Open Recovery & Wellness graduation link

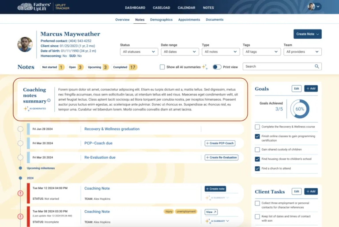click(112, 129)
